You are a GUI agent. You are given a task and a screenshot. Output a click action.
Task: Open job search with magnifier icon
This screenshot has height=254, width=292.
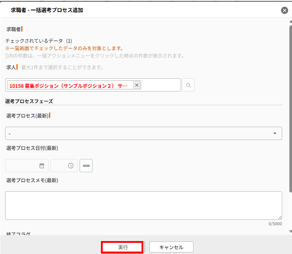pos(188,85)
